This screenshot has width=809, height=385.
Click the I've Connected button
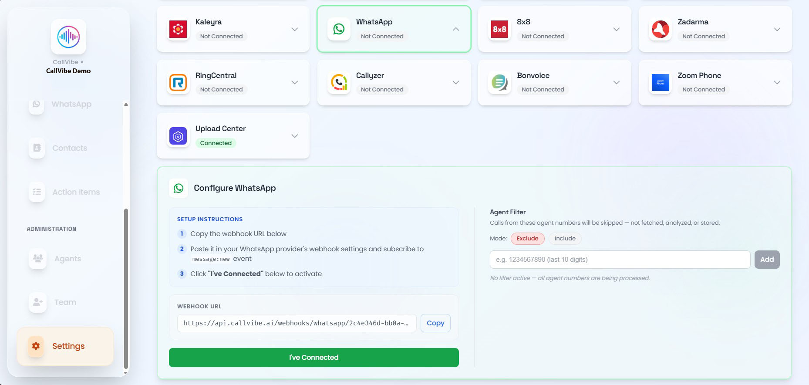314,358
